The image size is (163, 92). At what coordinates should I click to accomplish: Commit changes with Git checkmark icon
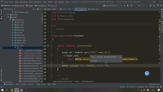[147, 6]
